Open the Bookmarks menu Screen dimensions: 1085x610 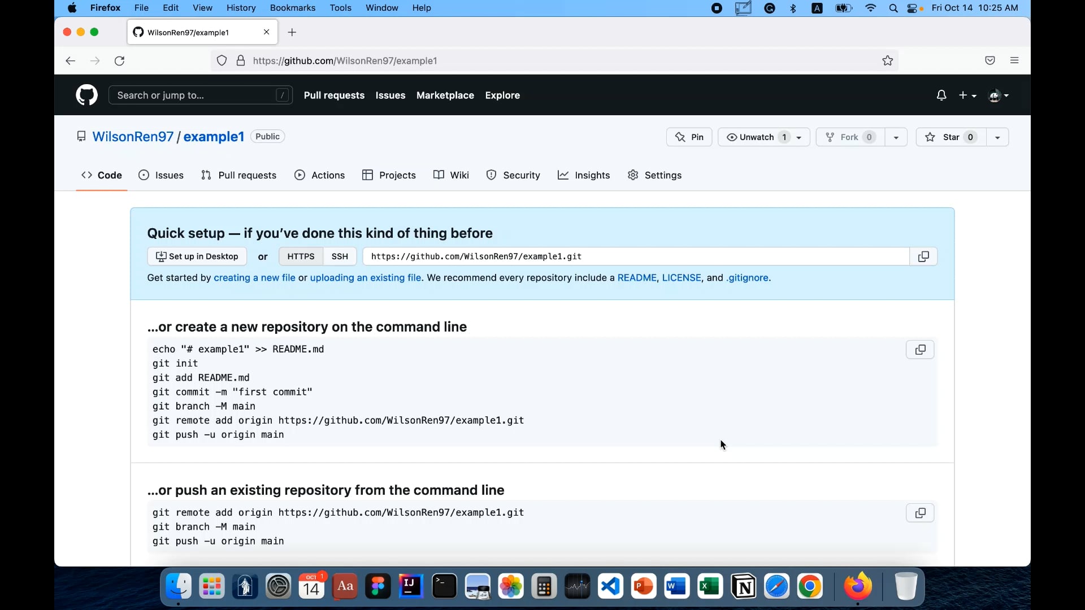292,8
